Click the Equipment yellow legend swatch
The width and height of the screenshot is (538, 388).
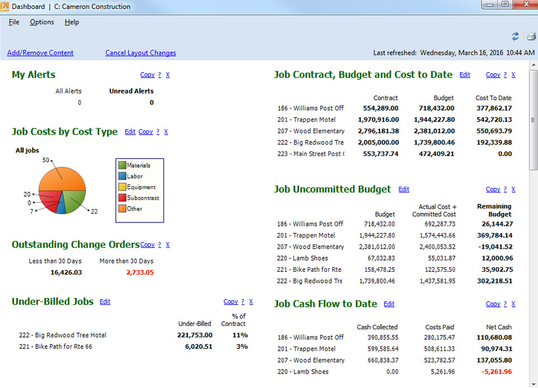point(122,187)
